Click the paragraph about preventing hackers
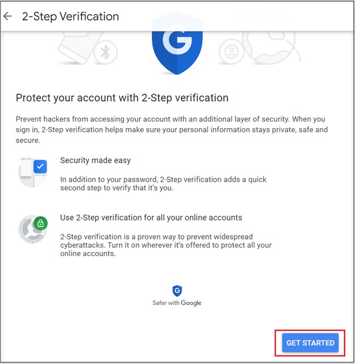The width and height of the screenshot is (355, 364). (172, 129)
